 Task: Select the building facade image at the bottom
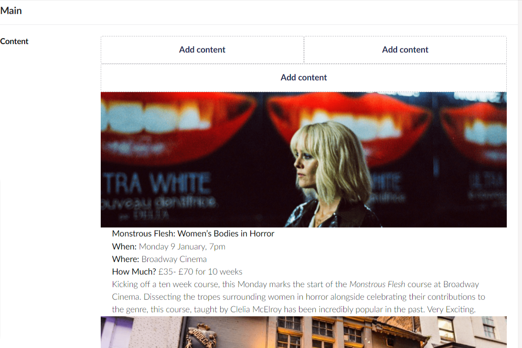pyautogui.click(x=304, y=332)
